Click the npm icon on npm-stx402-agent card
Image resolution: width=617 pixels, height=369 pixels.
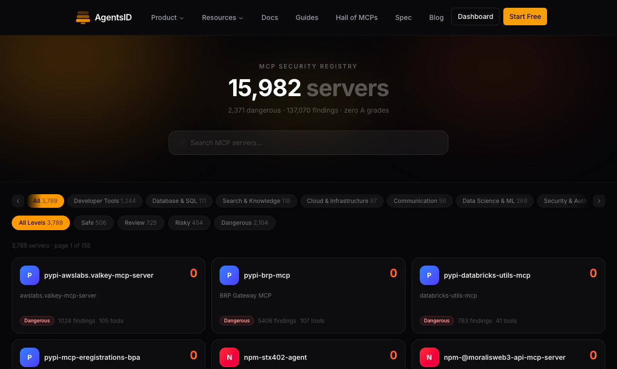(x=229, y=357)
